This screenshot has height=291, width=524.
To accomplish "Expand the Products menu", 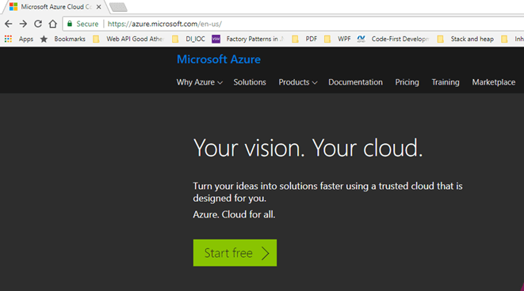I will click(298, 82).
